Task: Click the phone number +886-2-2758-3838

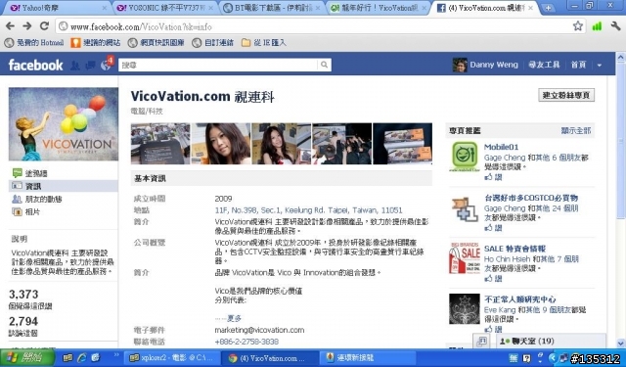Action: click(246, 342)
